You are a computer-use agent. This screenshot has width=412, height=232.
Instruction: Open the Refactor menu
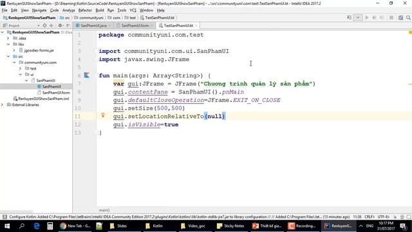coord(85,10)
